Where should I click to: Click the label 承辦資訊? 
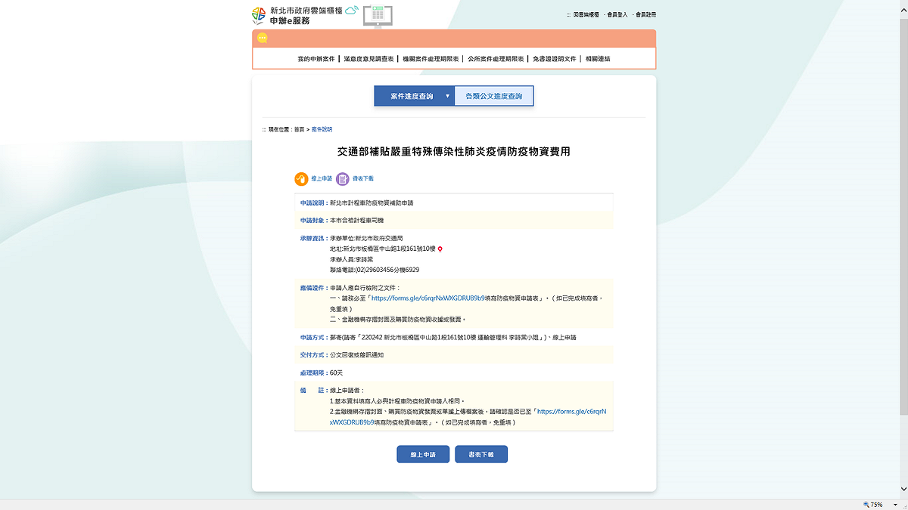tap(313, 238)
